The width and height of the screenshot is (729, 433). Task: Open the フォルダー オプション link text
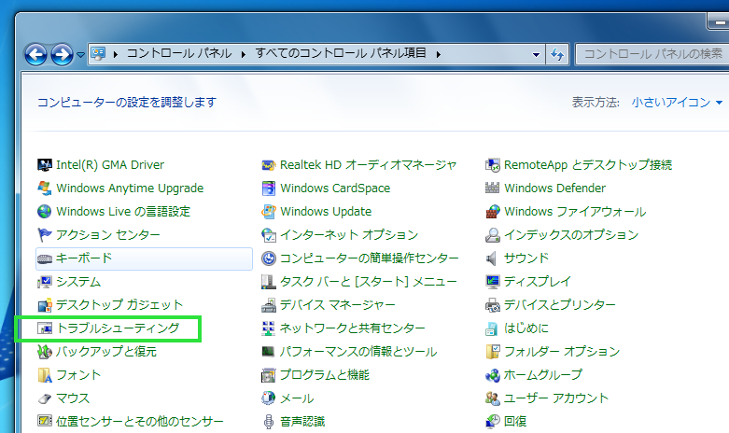[x=562, y=351]
